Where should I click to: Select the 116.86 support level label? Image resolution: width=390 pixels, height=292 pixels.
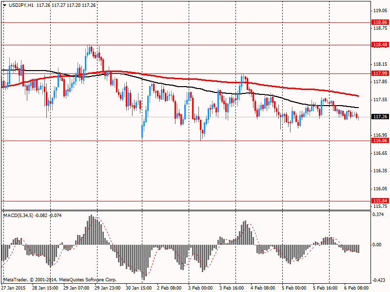tap(380, 141)
